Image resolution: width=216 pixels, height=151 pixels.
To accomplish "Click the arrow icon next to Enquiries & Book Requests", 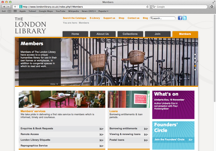I will pyautogui.click(x=101, y=129).
